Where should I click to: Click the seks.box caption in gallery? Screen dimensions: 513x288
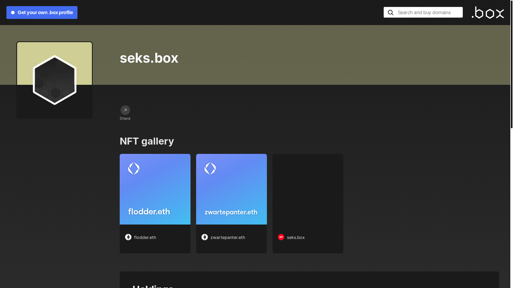point(296,237)
